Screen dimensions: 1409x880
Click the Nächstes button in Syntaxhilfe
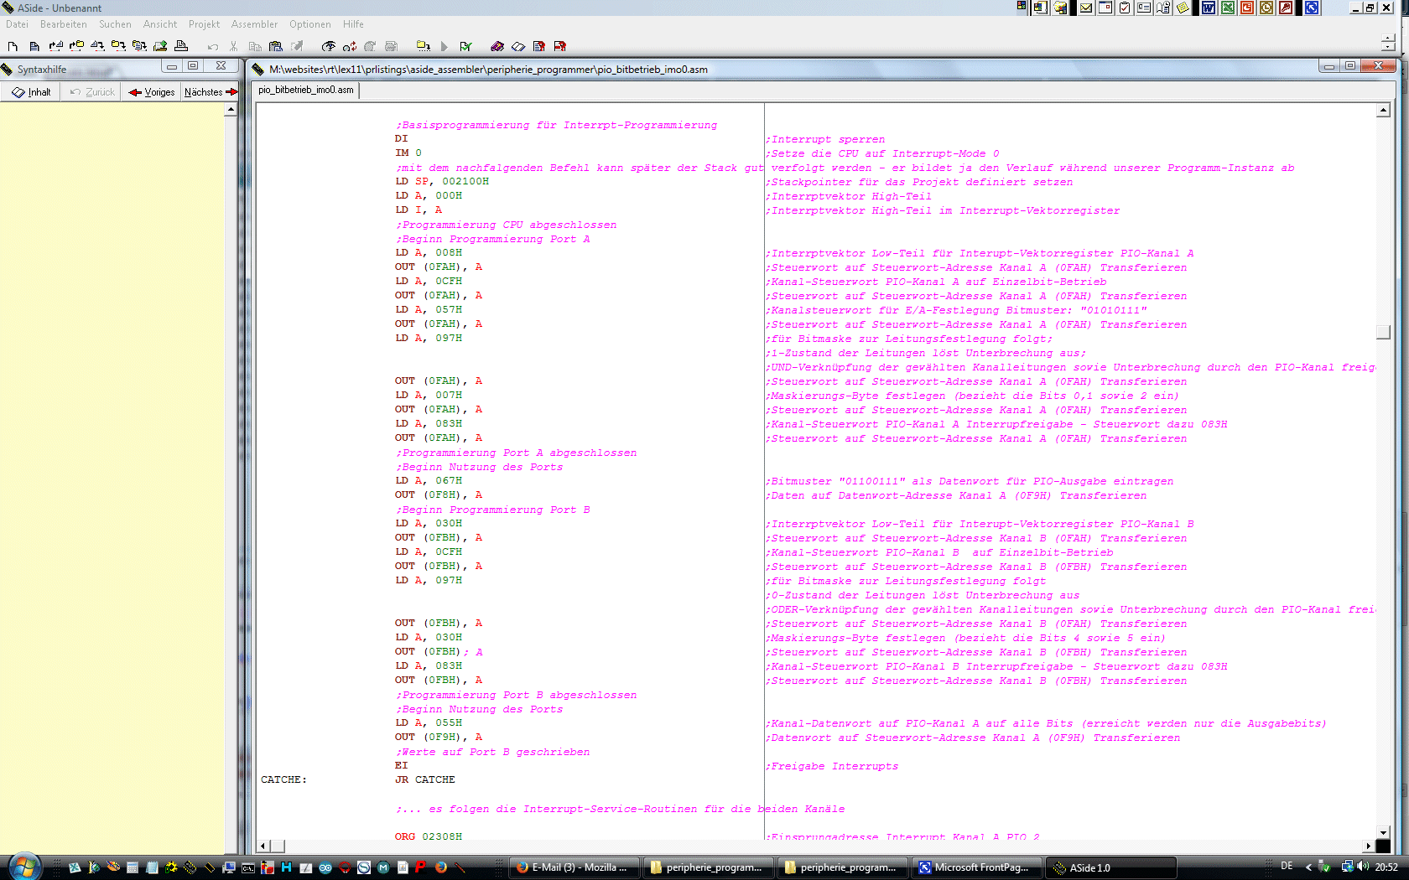211,92
